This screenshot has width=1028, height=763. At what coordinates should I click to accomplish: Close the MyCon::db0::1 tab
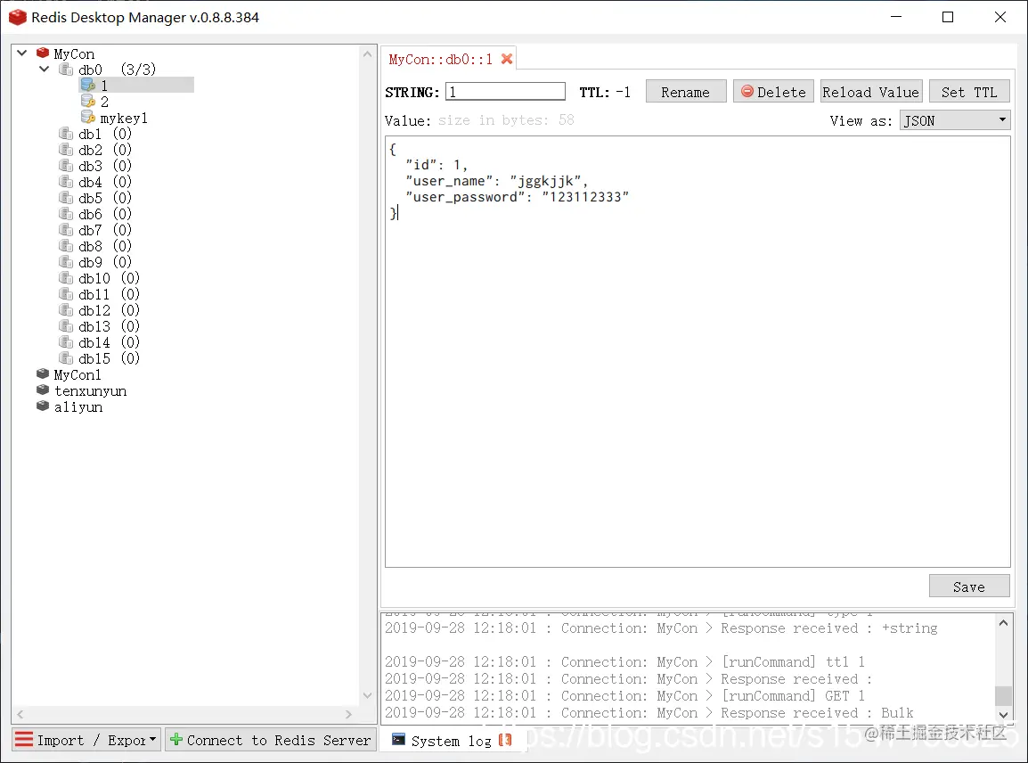(507, 59)
